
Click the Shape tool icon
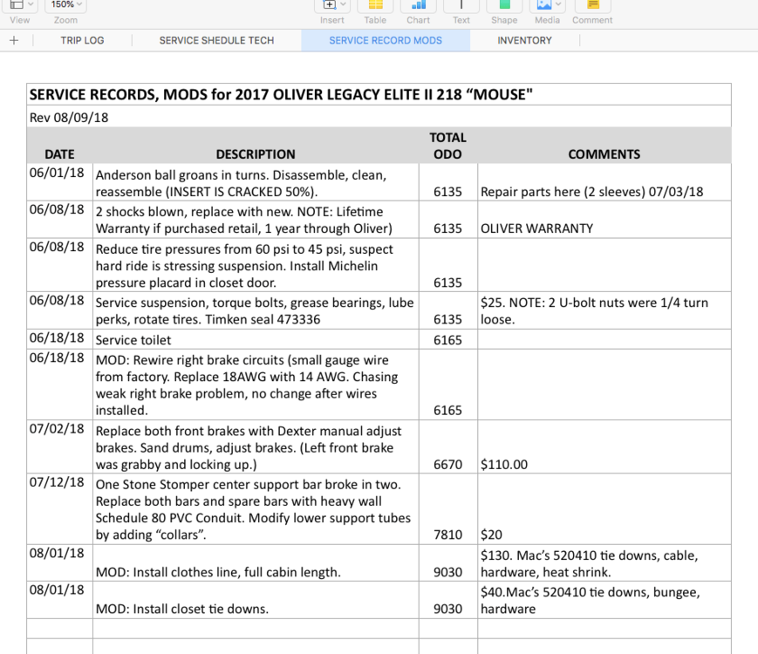click(x=504, y=6)
